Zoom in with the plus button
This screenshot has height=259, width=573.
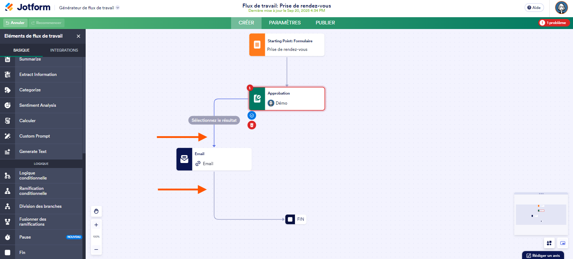tap(96, 225)
